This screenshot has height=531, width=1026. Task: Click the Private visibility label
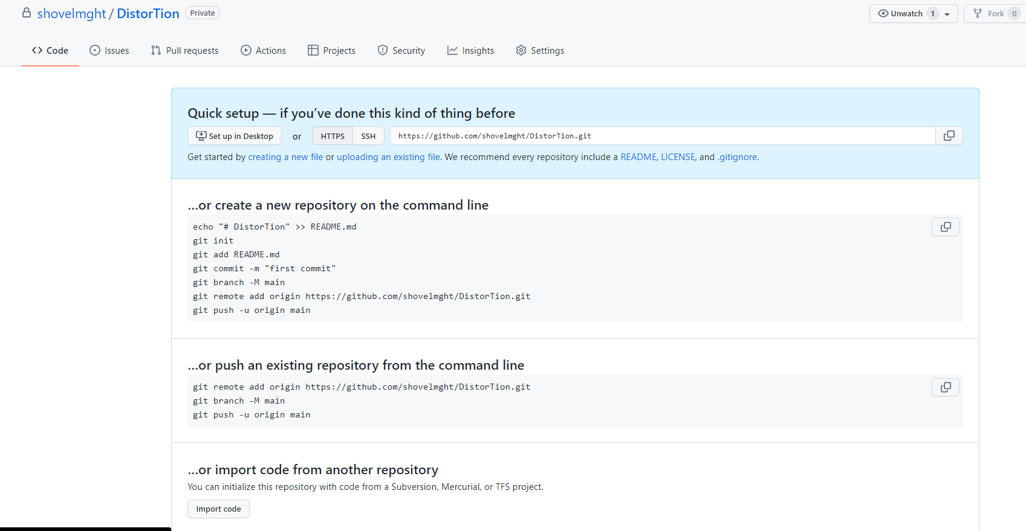(x=203, y=13)
